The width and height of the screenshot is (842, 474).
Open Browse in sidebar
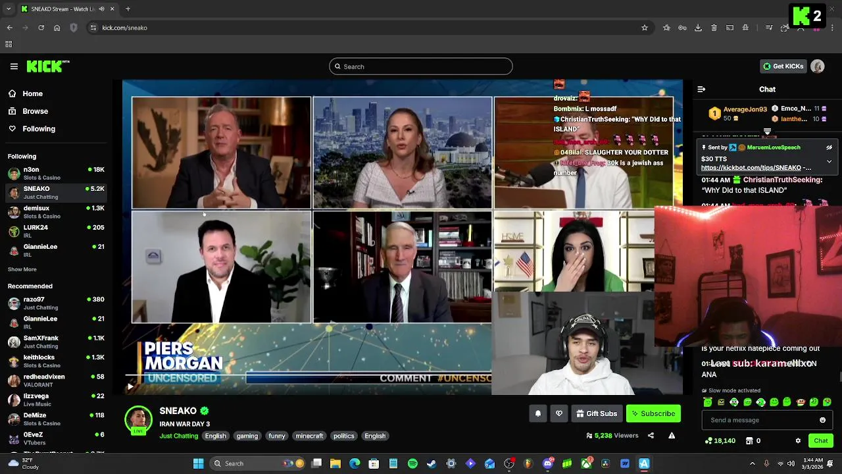click(x=28, y=111)
